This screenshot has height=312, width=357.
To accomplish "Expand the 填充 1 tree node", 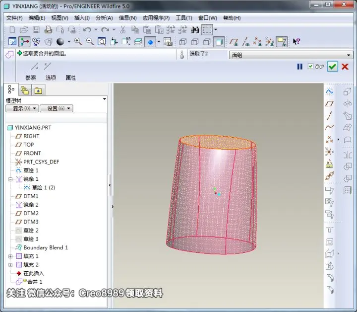I will point(10,256).
